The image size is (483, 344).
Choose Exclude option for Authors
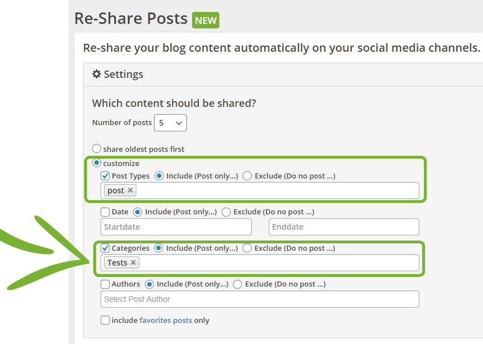237,284
